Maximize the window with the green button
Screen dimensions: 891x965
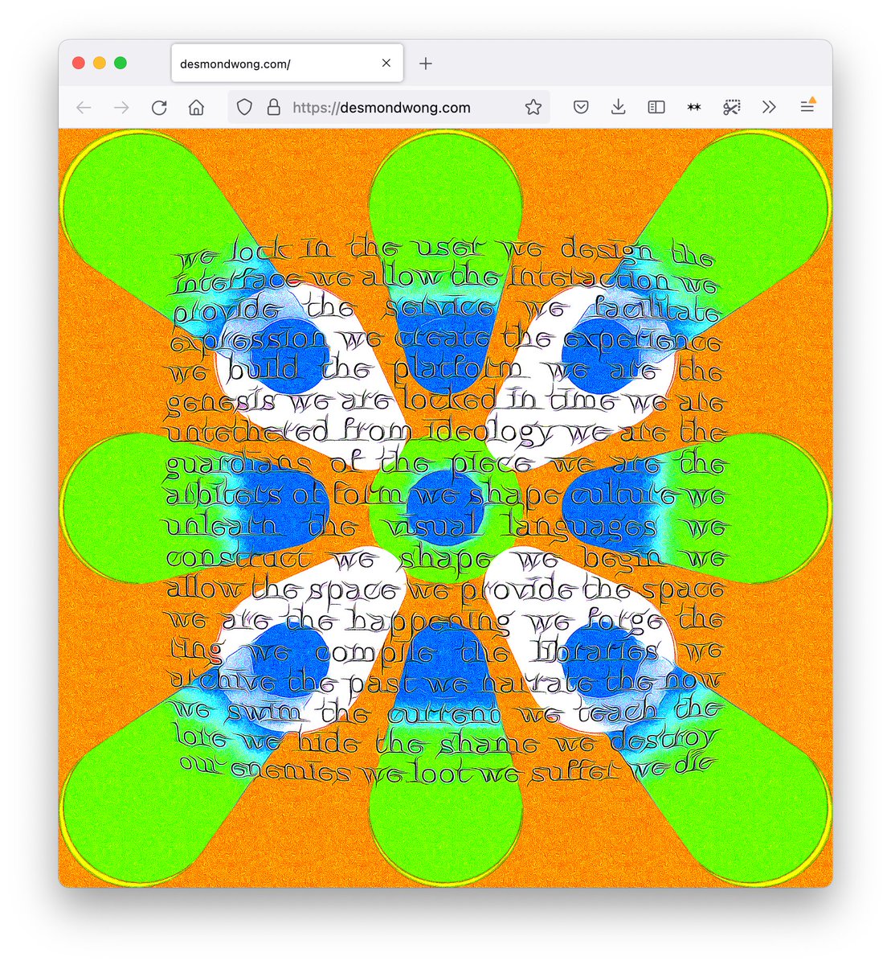tap(121, 63)
